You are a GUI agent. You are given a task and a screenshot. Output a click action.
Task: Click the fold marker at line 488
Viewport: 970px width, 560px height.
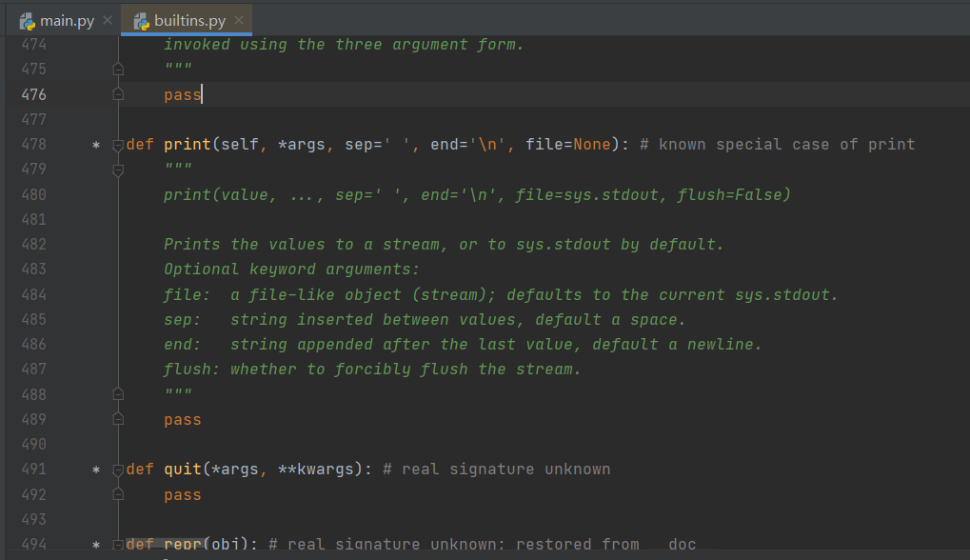pyautogui.click(x=117, y=394)
